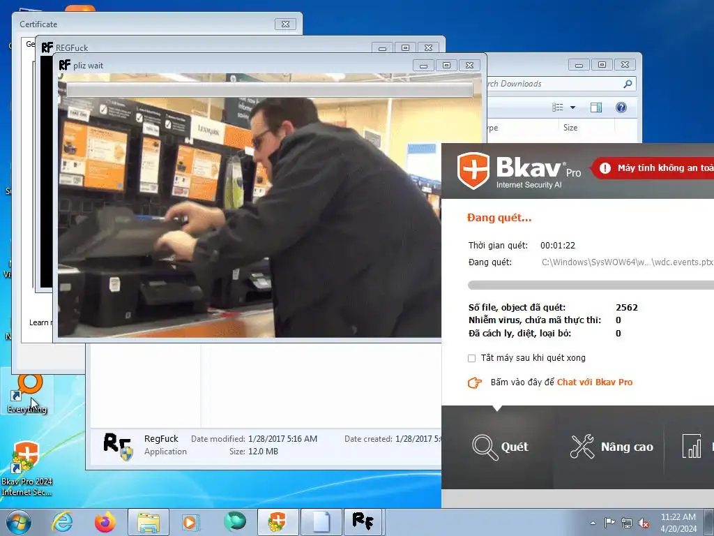
Task: Click the green globe taskbar icon
Action: coord(234,522)
